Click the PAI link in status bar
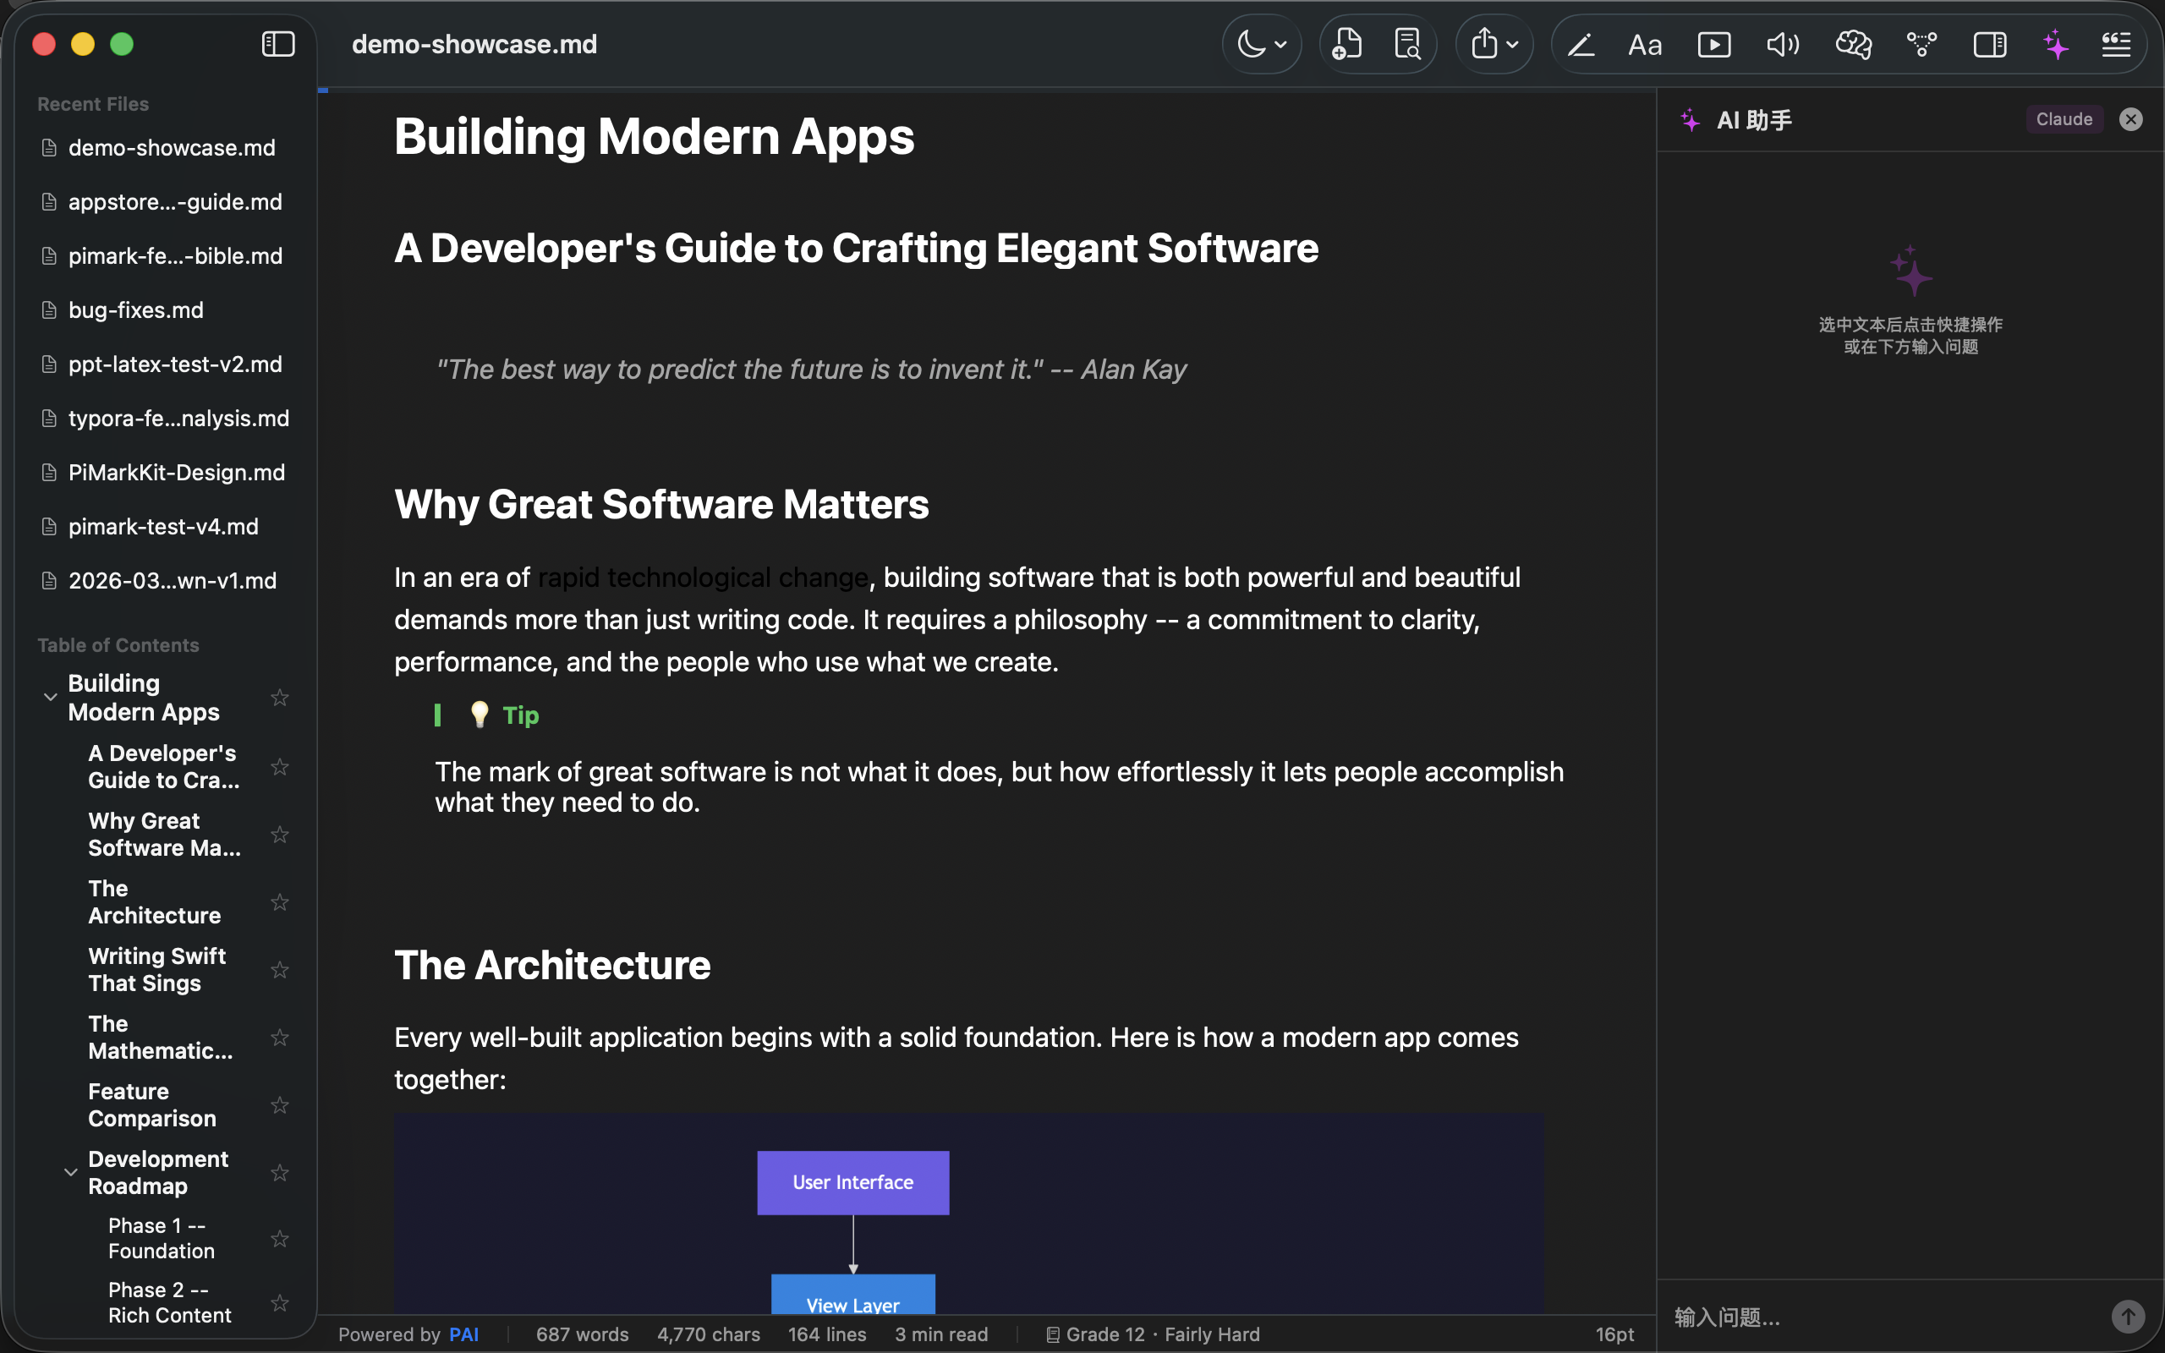2165x1353 pixels. [x=464, y=1334]
